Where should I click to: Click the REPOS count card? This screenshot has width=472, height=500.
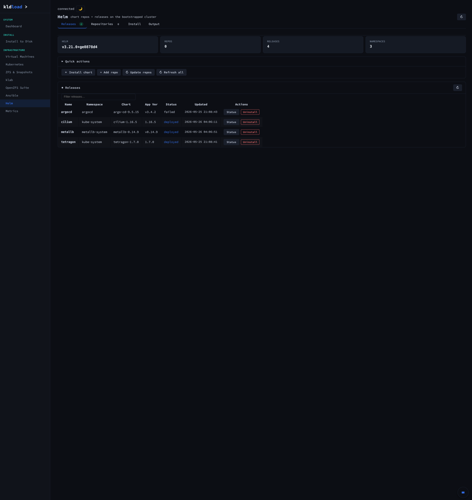point(210,45)
